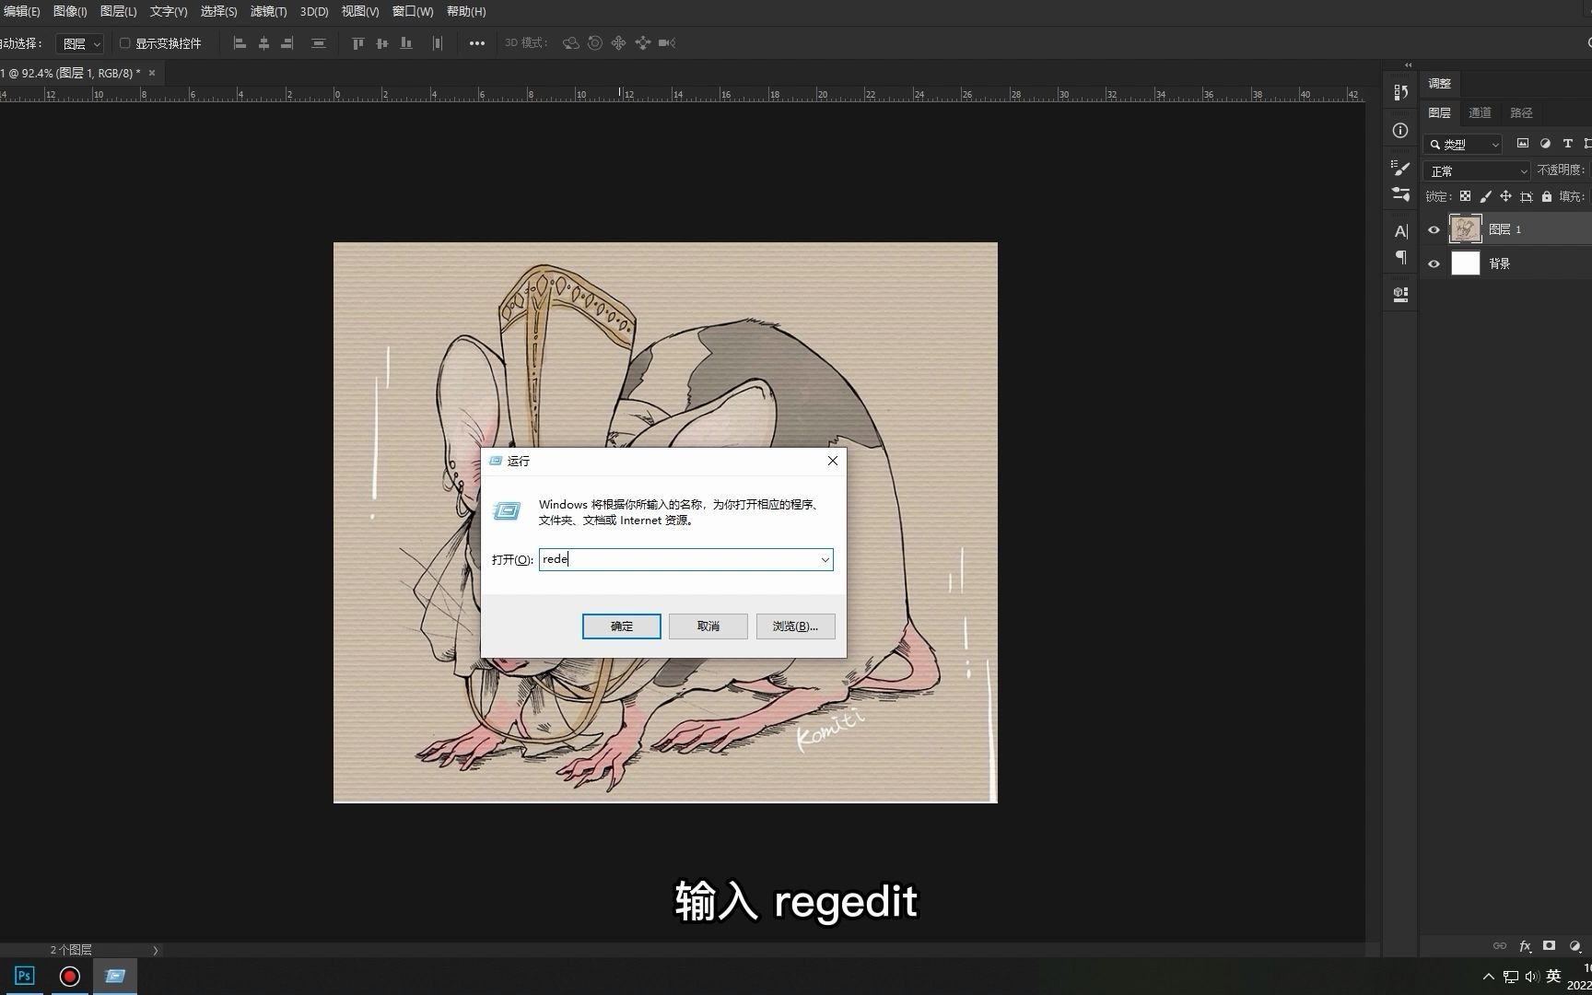Open the History panel icon
Image resolution: width=1592 pixels, height=995 pixels.
click(1400, 92)
